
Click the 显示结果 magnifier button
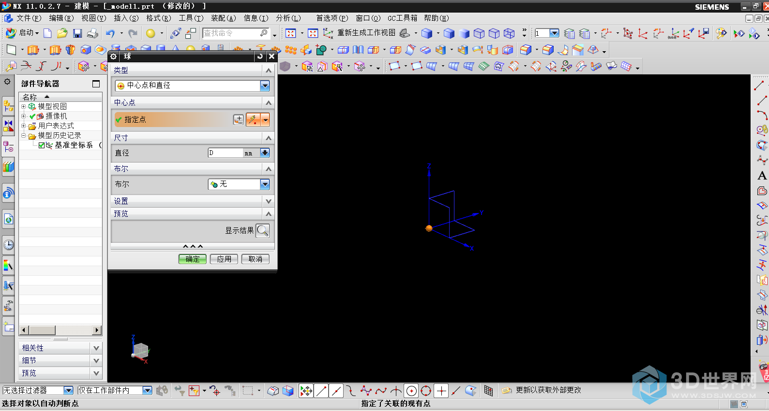tap(263, 230)
